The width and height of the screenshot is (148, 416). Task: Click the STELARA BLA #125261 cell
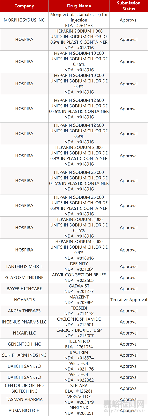(79, 388)
